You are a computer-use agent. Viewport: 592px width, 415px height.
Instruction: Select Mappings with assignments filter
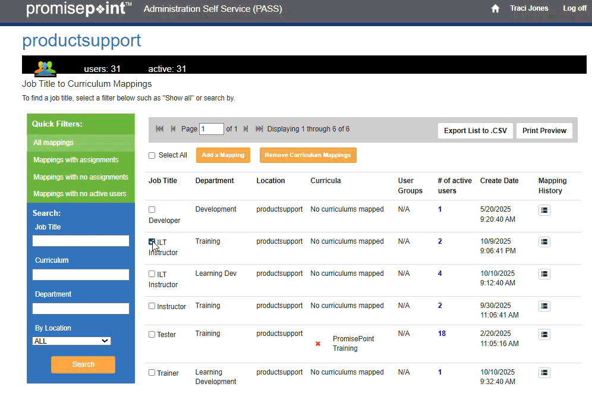(76, 160)
